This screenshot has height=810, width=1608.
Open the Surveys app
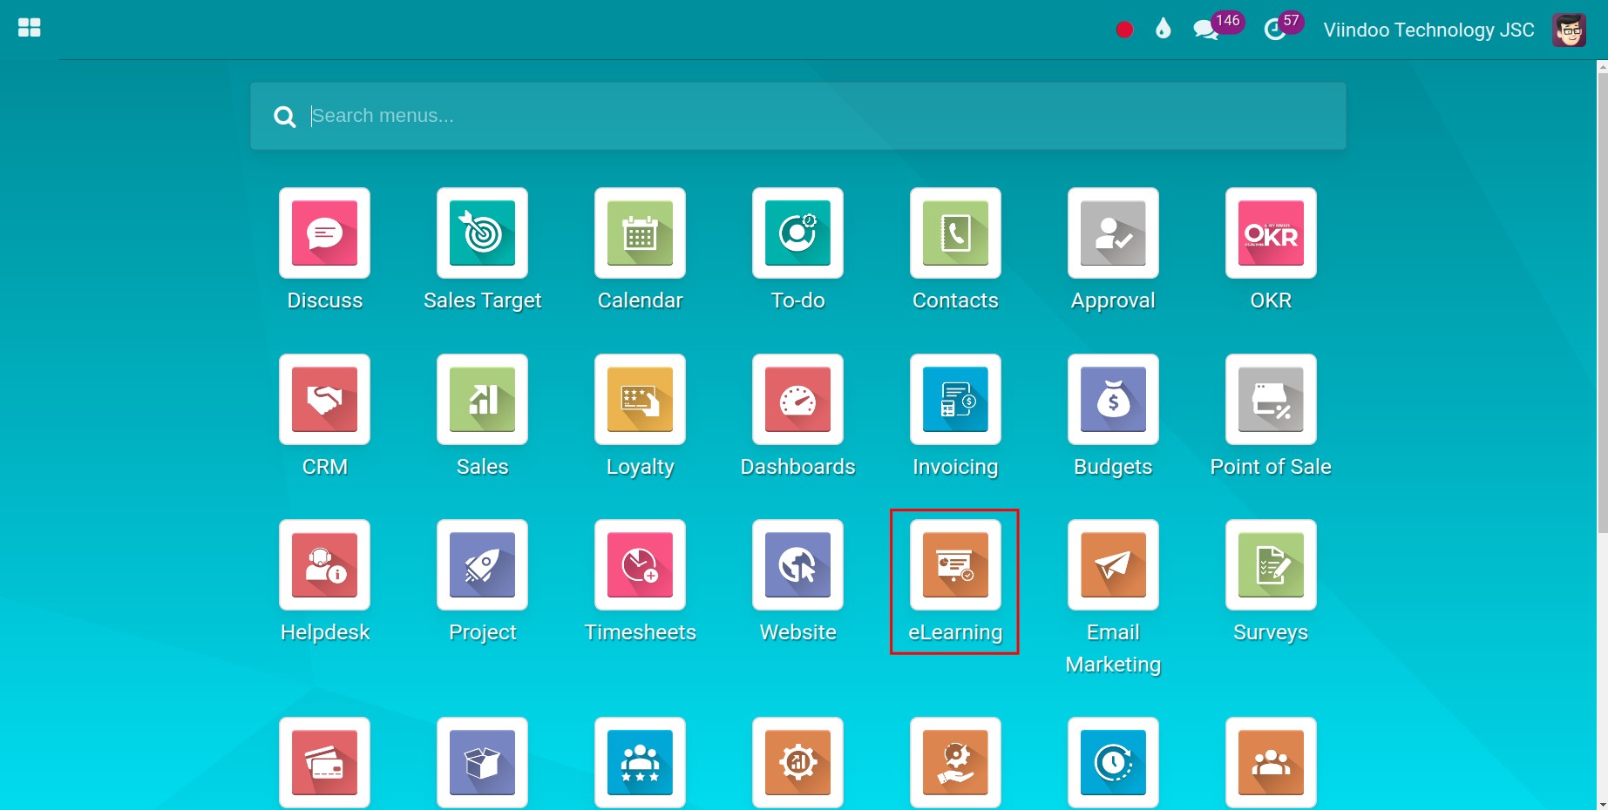(1271, 564)
